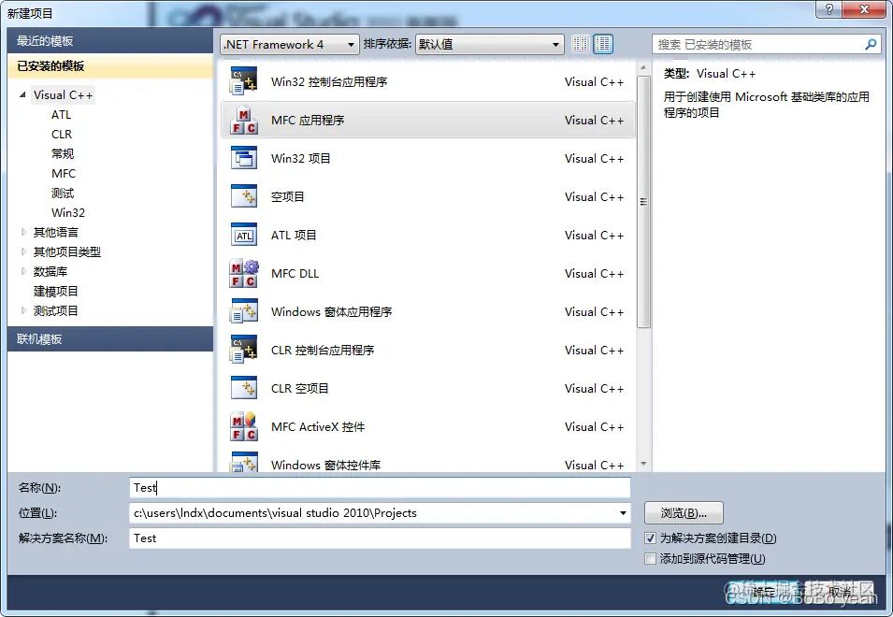Screen dimensions: 893x617
Task: Click Visual C++ label in Win32 项目 row
Action: click(594, 158)
